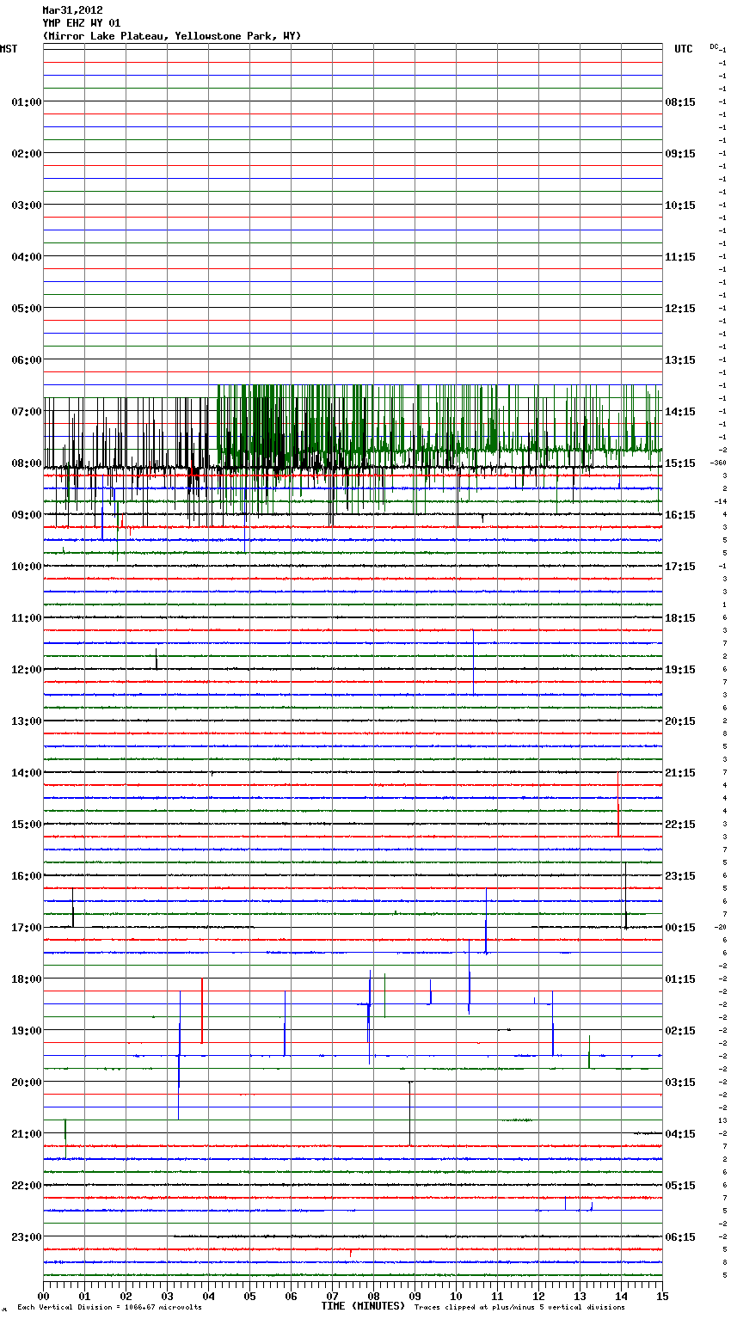Click the UTC time label '23:15'
Viewport: 731px width, 1319px height.
[680, 876]
